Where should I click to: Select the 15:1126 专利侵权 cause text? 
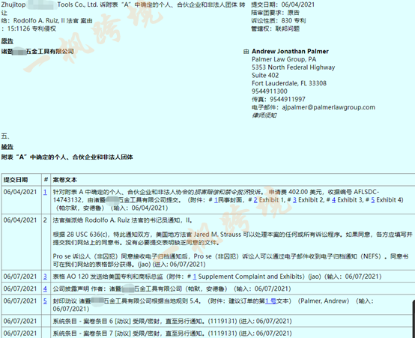coord(31,28)
